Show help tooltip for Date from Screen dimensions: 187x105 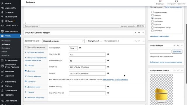click(108, 67)
